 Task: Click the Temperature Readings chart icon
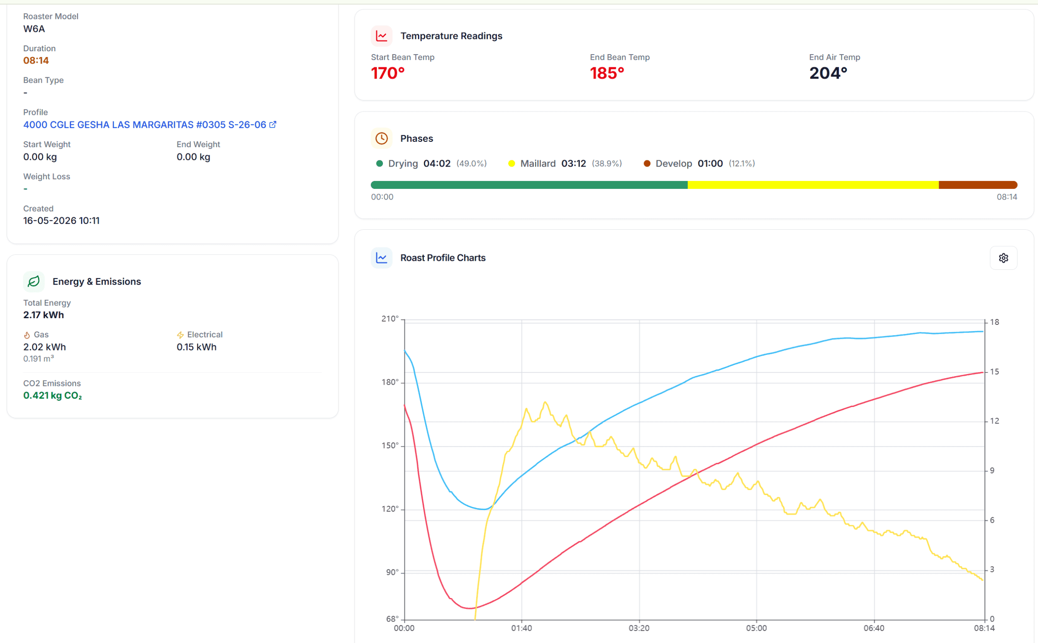[381, 36]
